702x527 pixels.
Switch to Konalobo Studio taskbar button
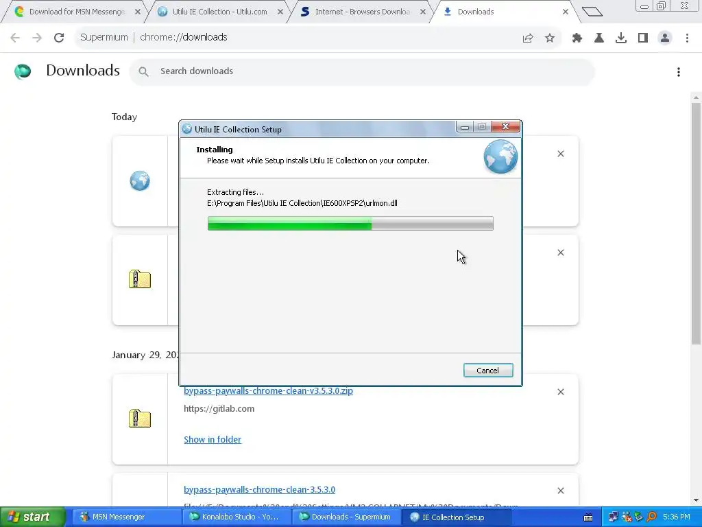tap(236, 517)
